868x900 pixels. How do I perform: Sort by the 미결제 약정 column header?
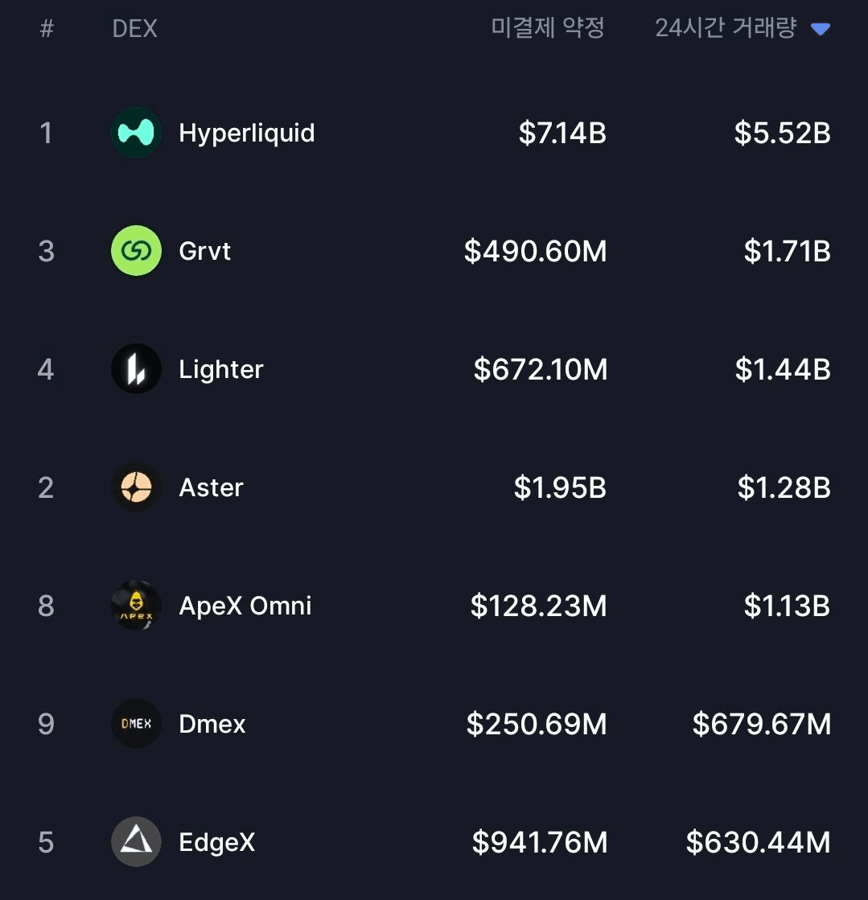pyautogui.click(x=548, y=29)
